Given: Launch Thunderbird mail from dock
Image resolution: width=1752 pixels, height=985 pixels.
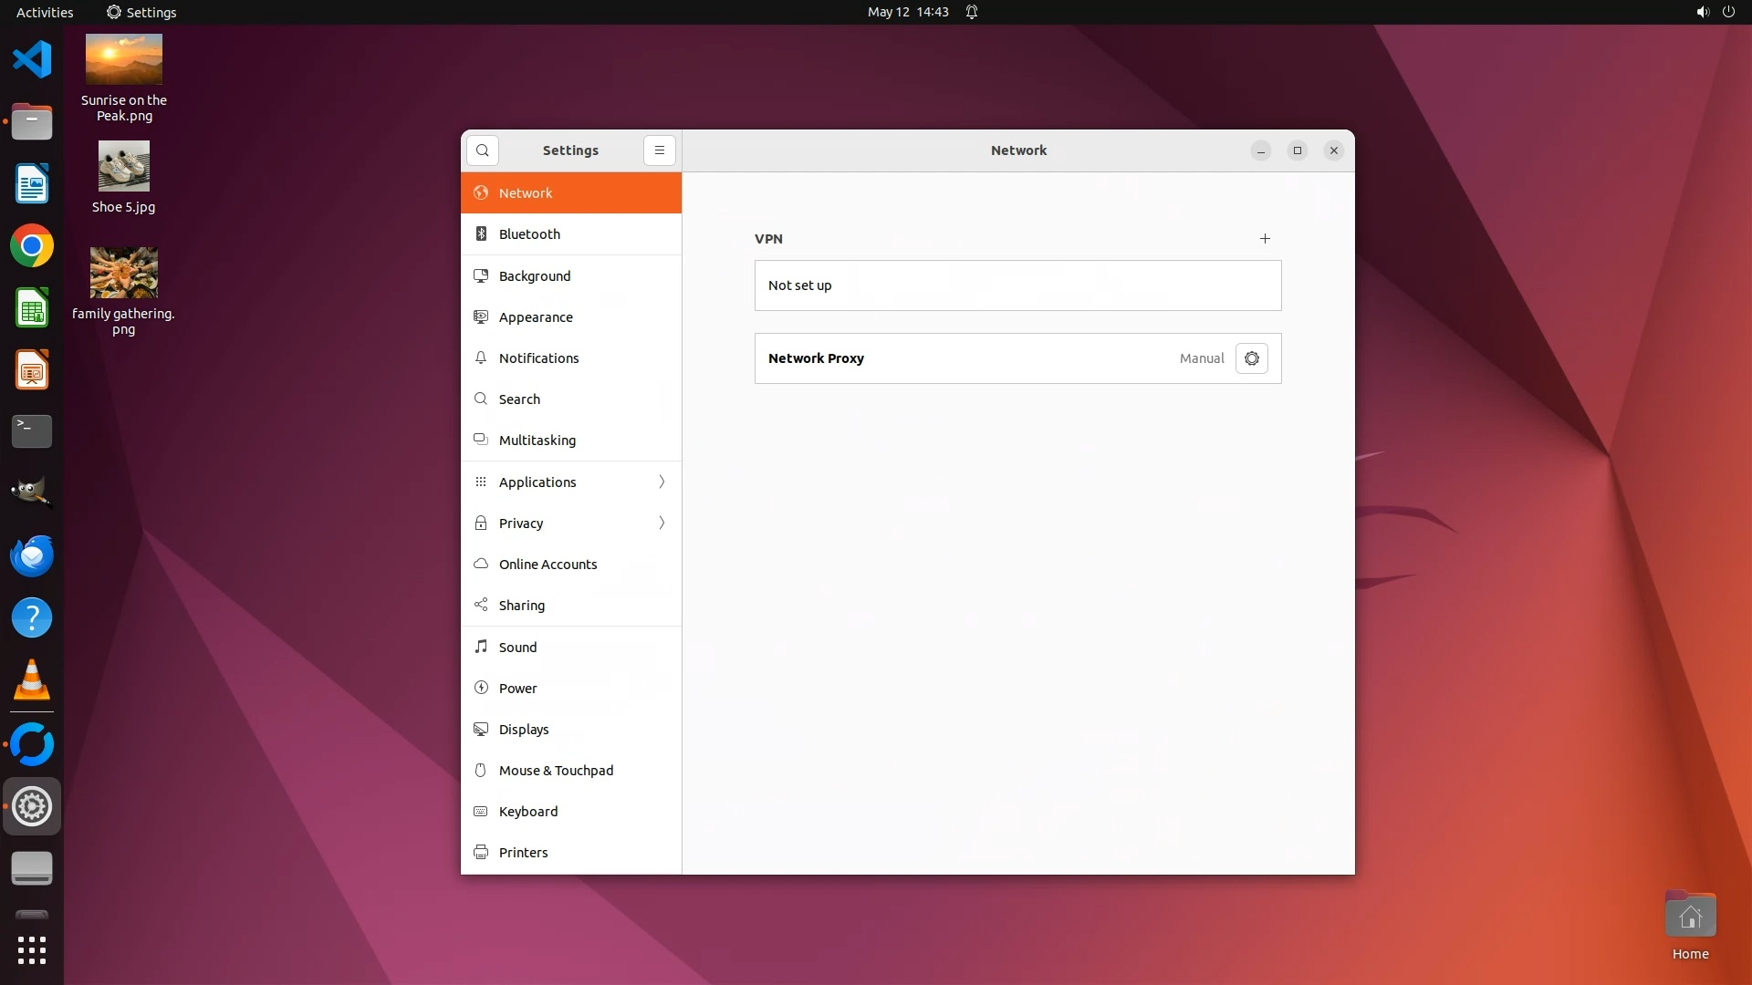Looking at the screenshot, I should click(x=32, y=555).
